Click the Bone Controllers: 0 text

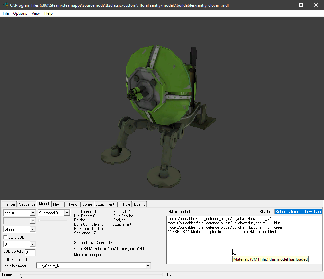[x=89, y=224]
